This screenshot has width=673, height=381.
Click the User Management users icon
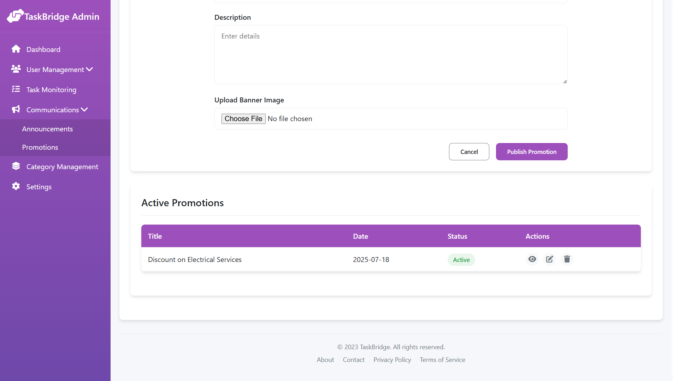click(x=16, y=69)
